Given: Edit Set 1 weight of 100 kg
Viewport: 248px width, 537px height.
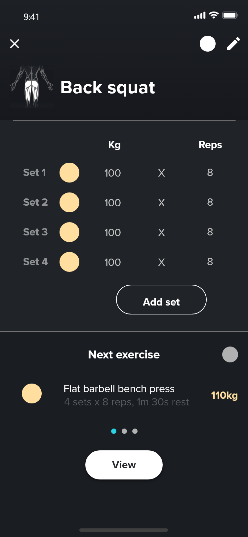Looking at the screenshot, I should coord(112,173).
